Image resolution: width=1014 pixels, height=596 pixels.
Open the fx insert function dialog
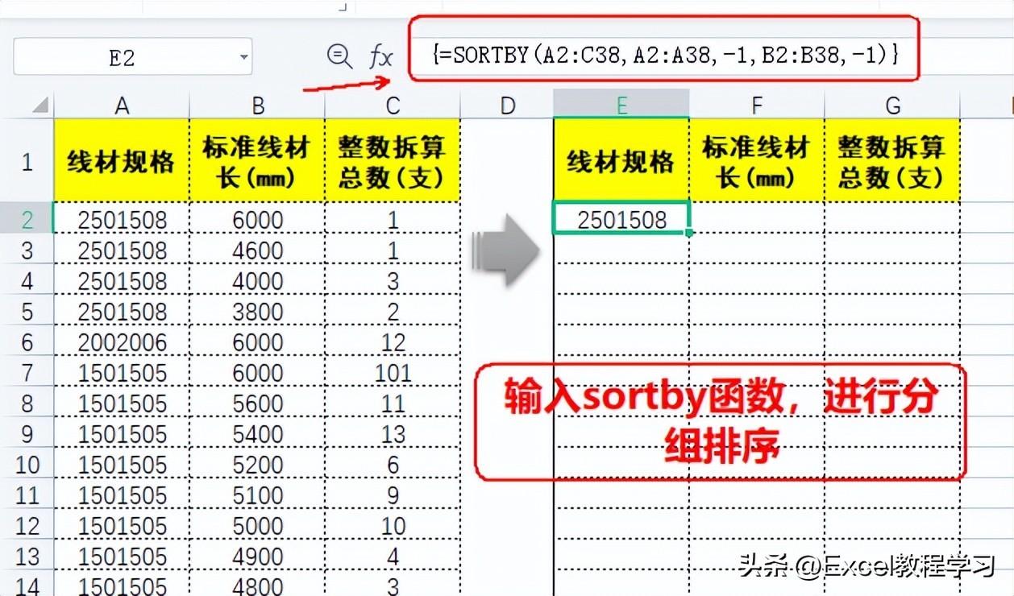pos(380,57)
